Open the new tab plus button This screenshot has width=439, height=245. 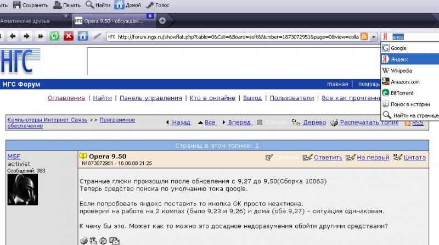pyautogui.click(x=162, y=20)
